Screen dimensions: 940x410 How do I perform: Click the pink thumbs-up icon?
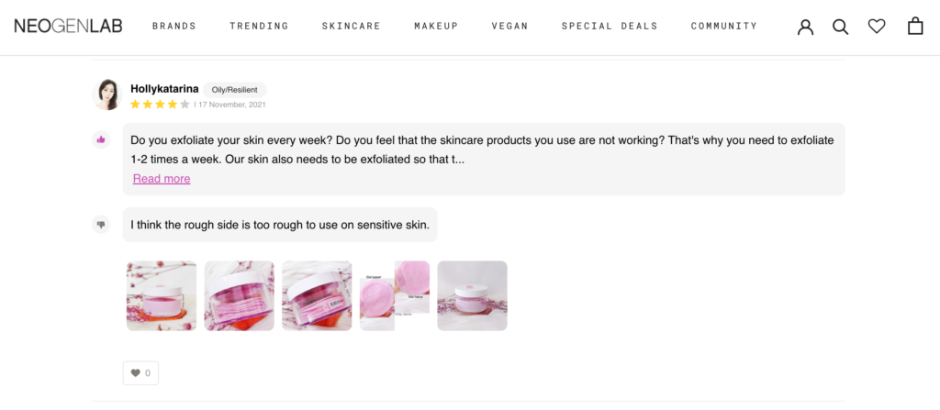pos(101,139)
